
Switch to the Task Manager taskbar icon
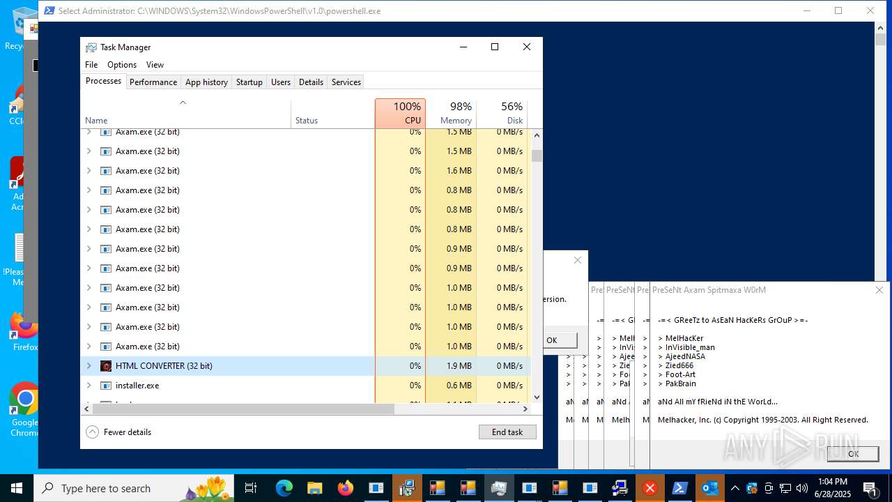point(499,488)
